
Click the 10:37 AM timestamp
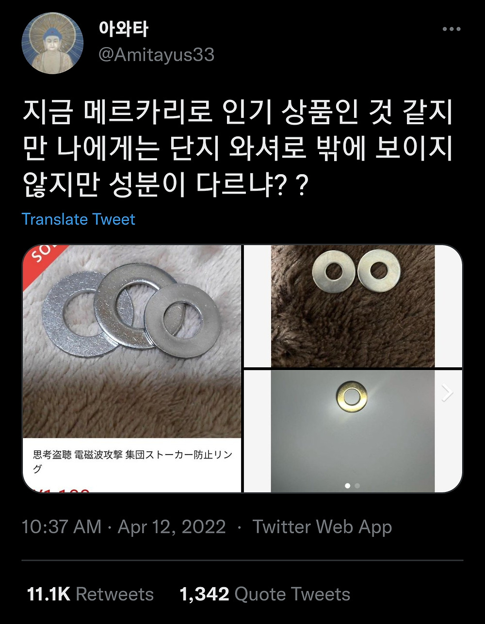(62, 527)
